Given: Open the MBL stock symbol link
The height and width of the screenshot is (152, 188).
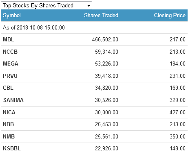Looking at the screenshot, I should 9,39.
